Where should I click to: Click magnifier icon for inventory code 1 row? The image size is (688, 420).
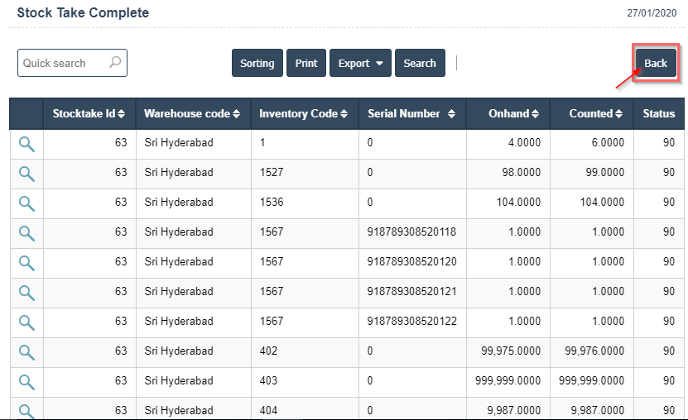(26, 144)
